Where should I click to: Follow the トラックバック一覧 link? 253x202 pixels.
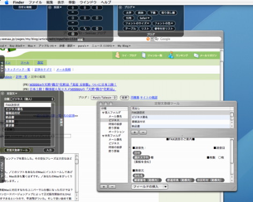coord(18,70)
